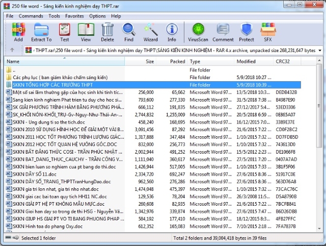The image size is (326, 246).
Task: Expand the address bar path dropdown
Action: pos(320,51)
